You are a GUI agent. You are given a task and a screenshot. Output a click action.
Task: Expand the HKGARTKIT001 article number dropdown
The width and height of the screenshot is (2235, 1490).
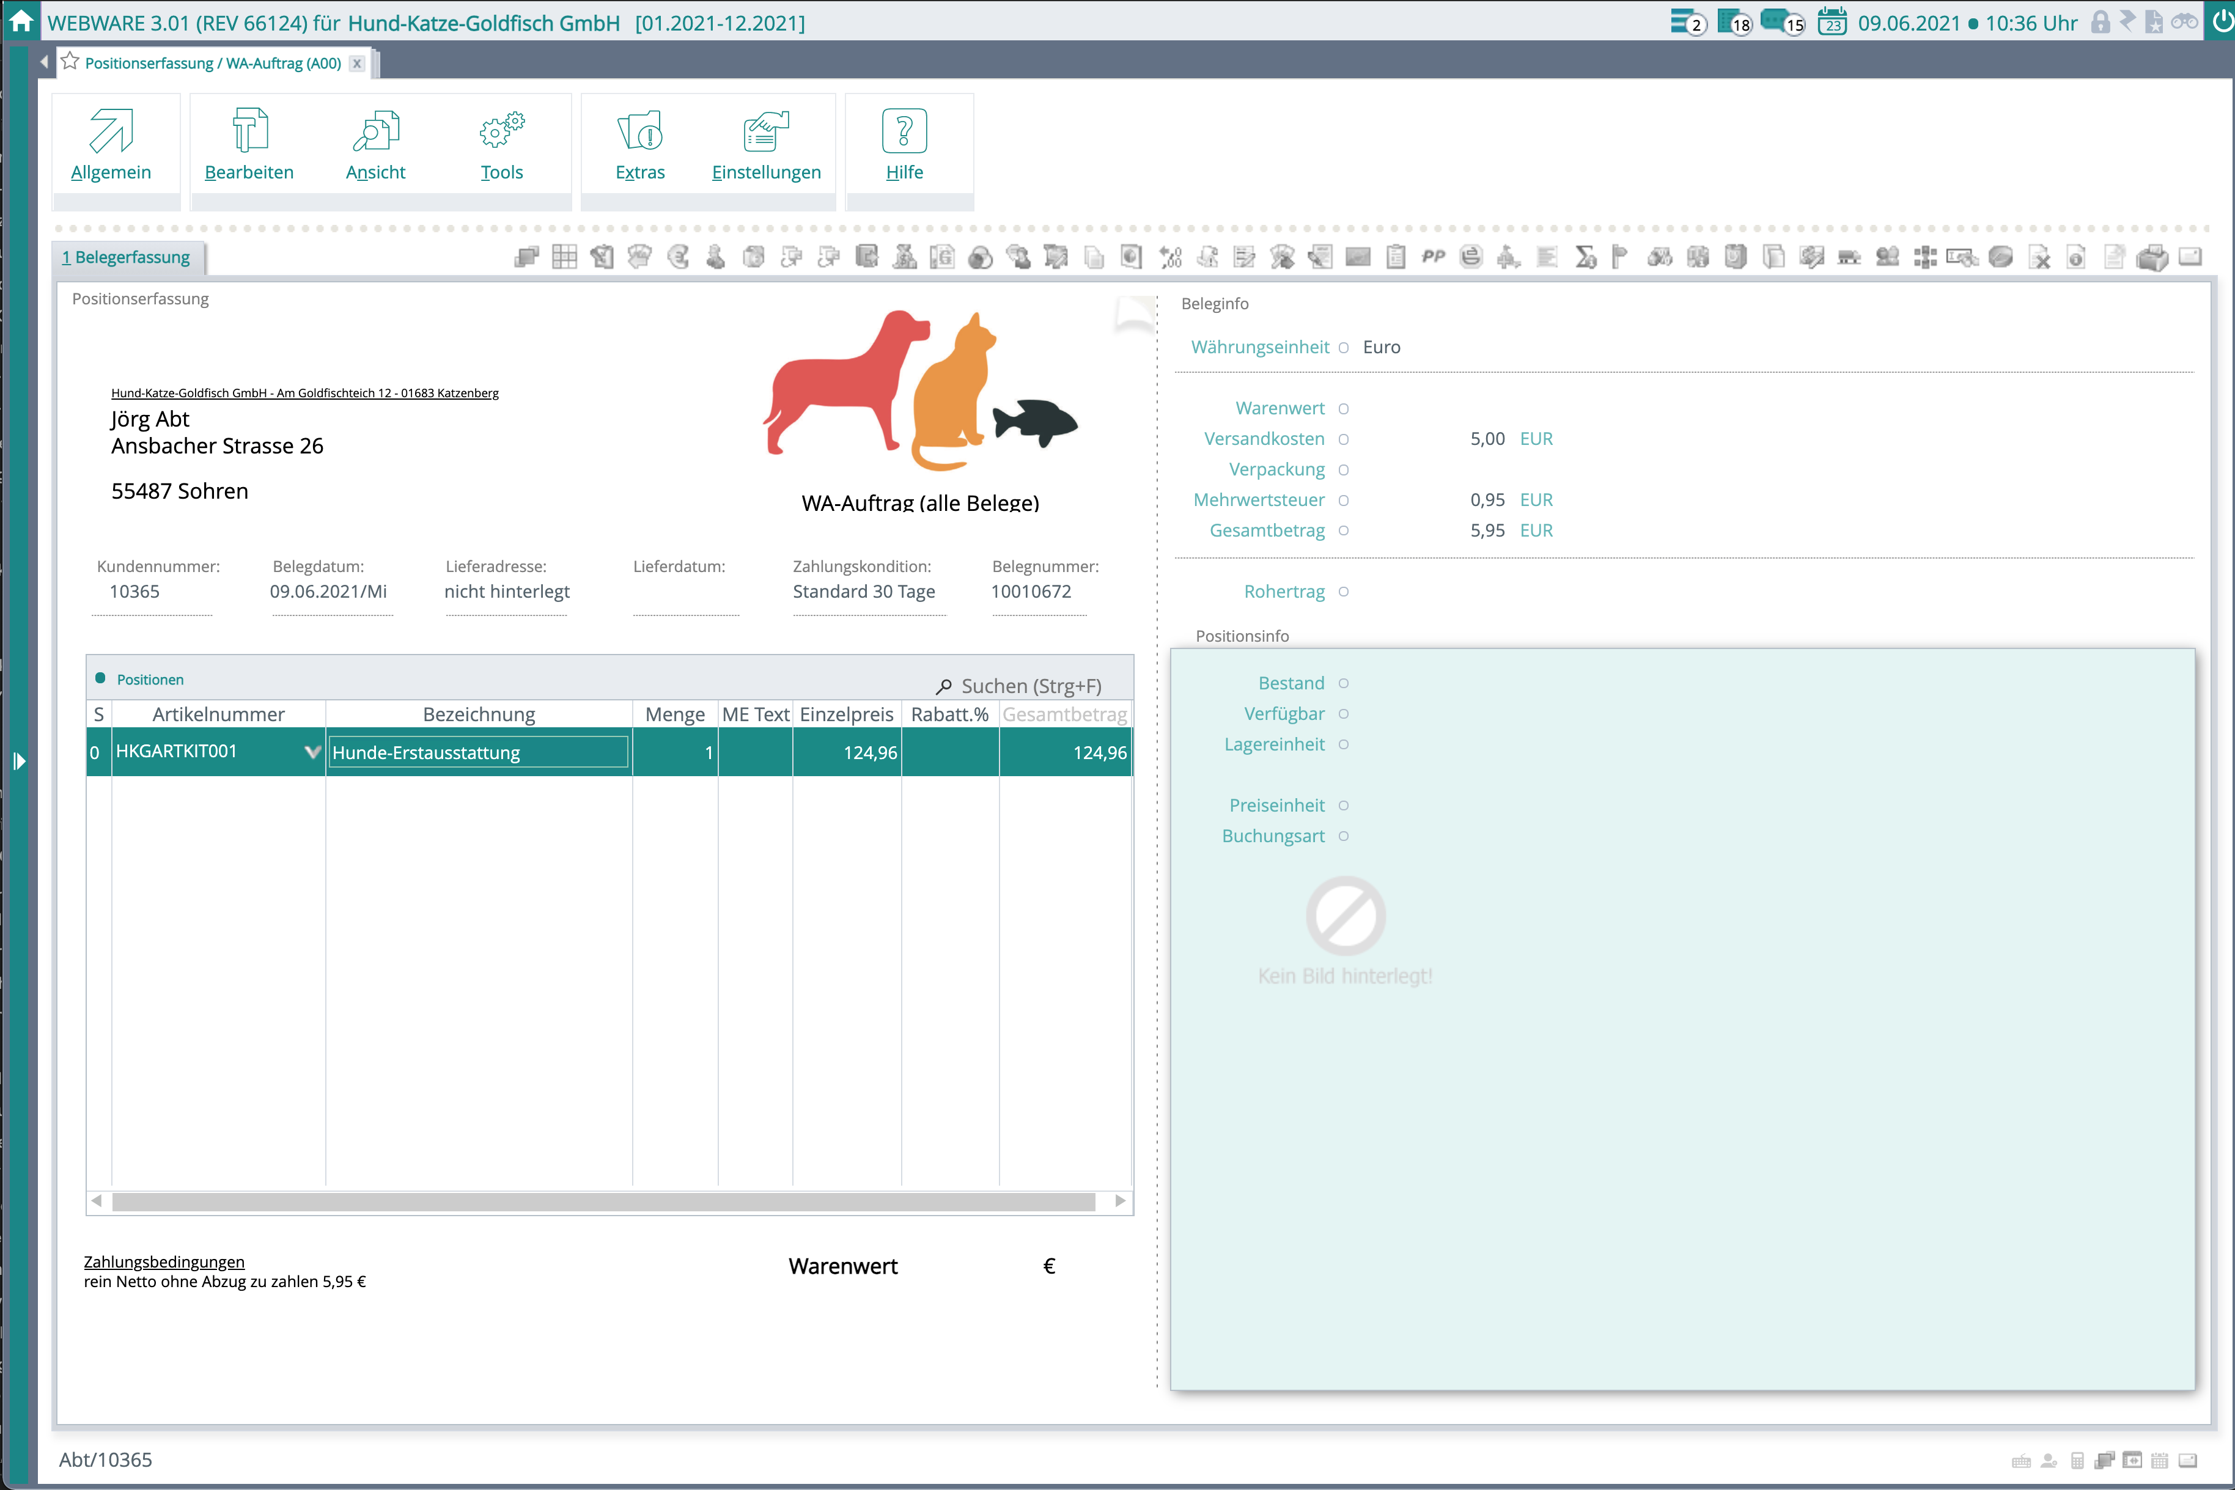tap(312, 752)
